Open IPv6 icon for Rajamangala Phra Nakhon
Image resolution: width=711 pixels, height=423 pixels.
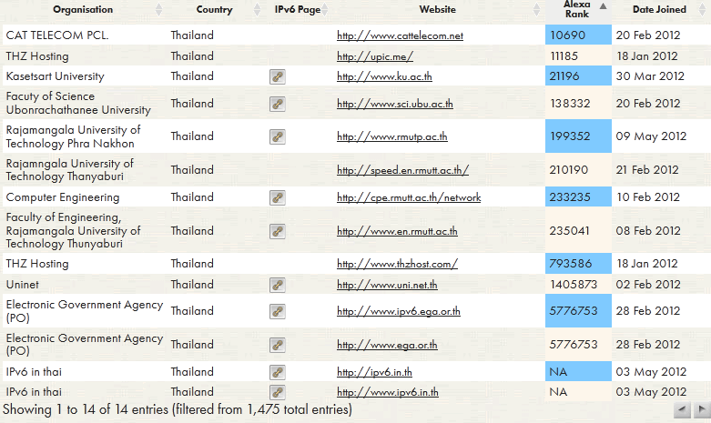278,136
